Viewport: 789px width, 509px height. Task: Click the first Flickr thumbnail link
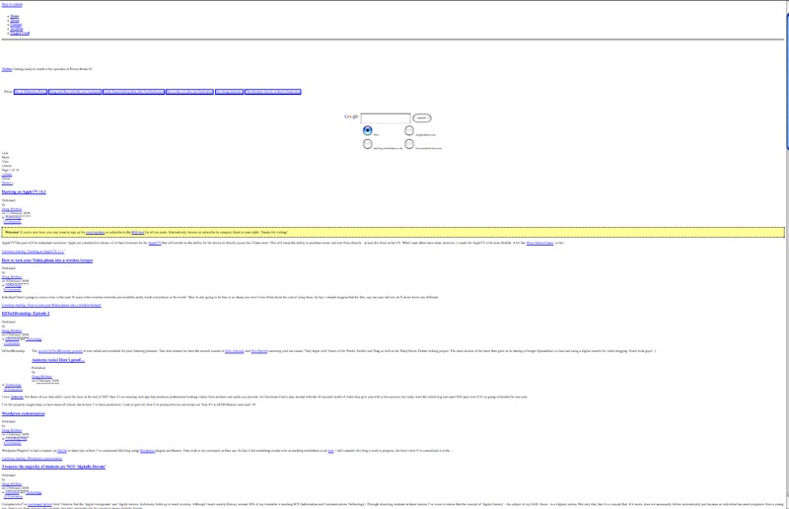[31, 92]
